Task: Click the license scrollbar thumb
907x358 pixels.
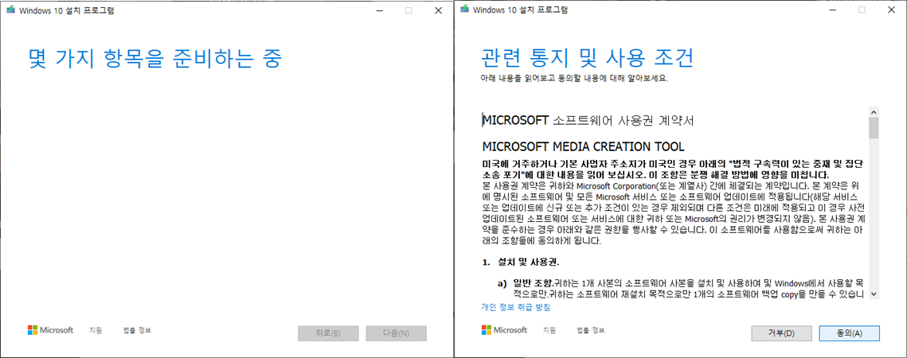Action: pyautogui.click(x=874, y=128)
